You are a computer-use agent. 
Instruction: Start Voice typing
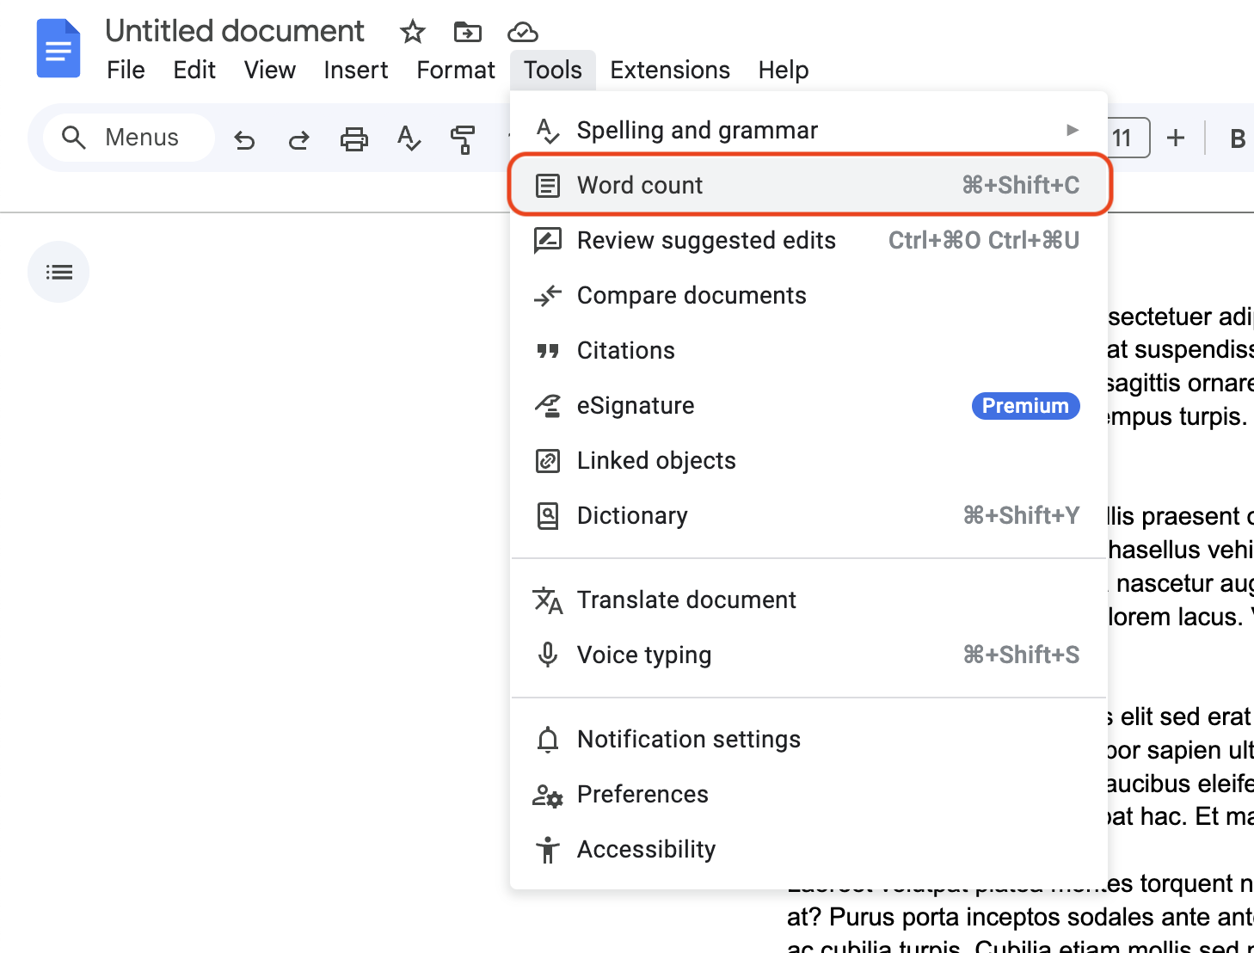[x=808, y=655]
